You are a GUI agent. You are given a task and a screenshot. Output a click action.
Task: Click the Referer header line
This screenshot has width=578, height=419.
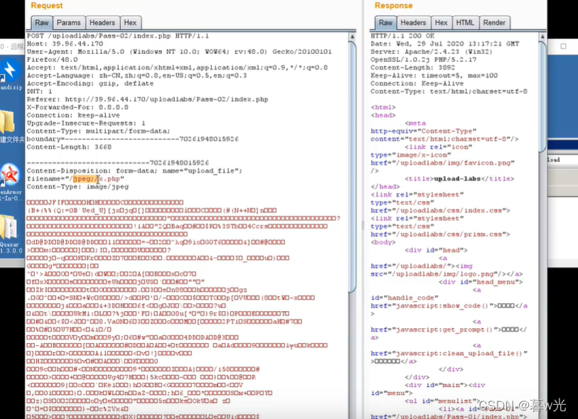pos(147,99)
